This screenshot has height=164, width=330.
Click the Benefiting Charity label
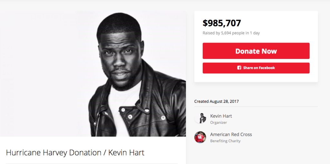coord(225,141)
